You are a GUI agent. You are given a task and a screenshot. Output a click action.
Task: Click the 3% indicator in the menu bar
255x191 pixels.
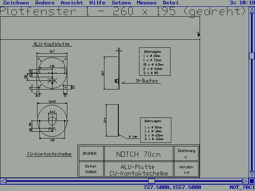pyautogui.click(x=233, y=3)
